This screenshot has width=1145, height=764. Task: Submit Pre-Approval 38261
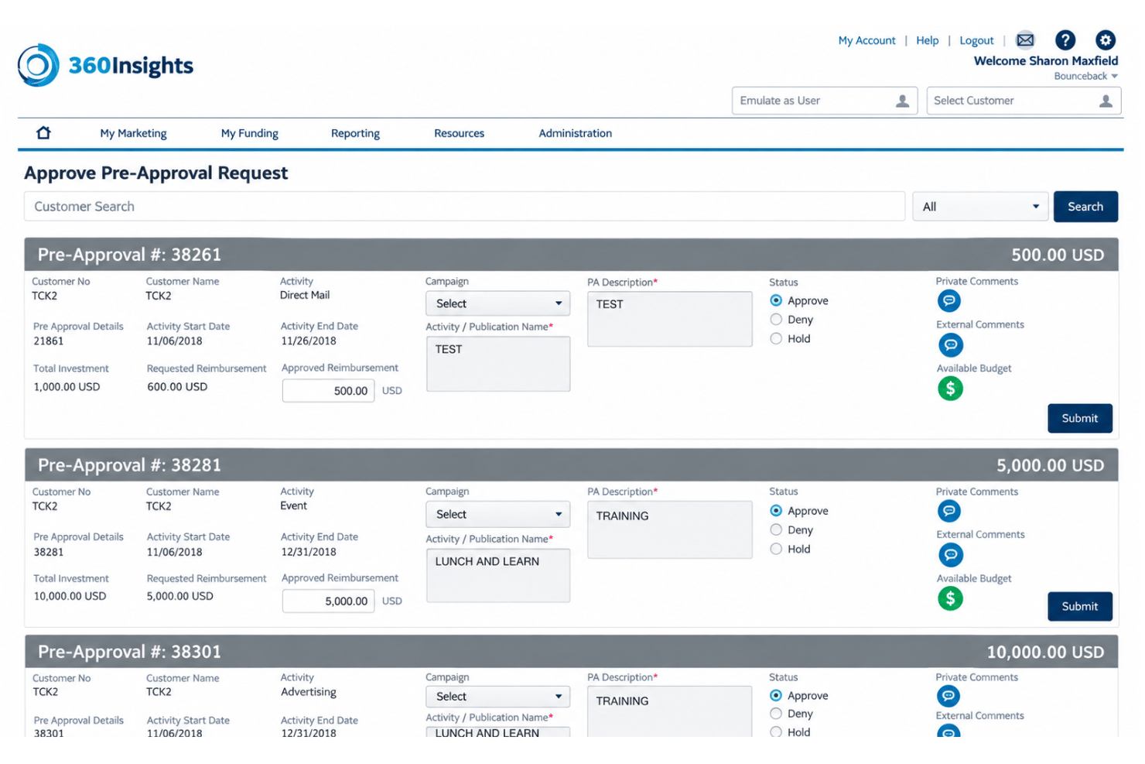coord(1080,418)
